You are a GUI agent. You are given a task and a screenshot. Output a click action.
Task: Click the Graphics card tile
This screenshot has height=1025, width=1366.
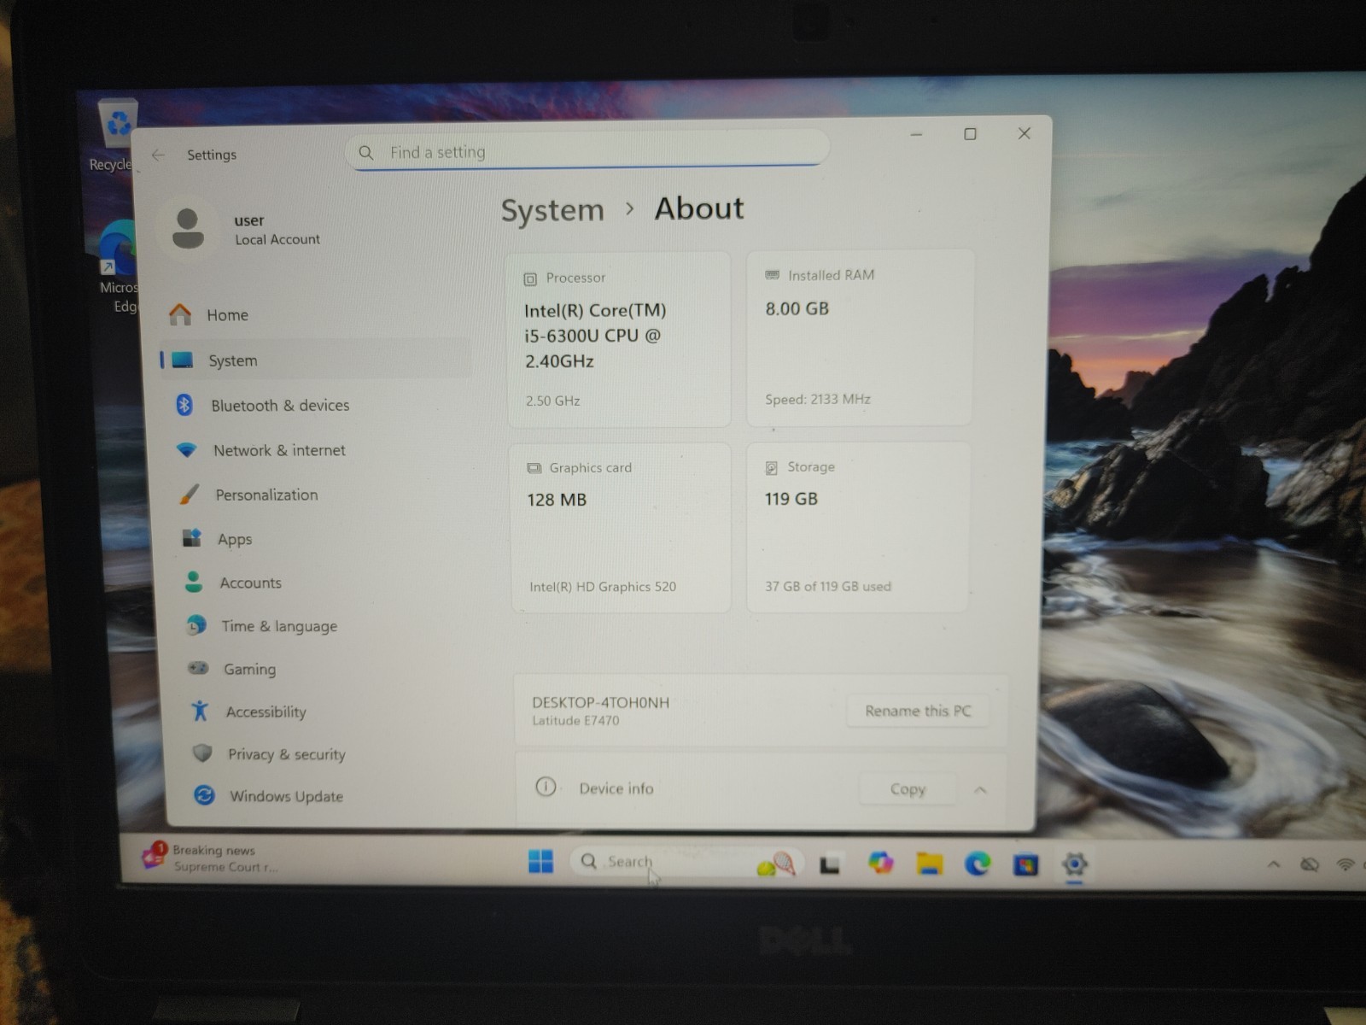621,527
